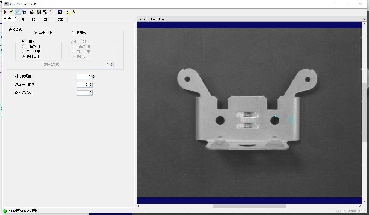Open floating tool windows icon
The height and width of the screenshot is (215, 369).
pos(24,12)
